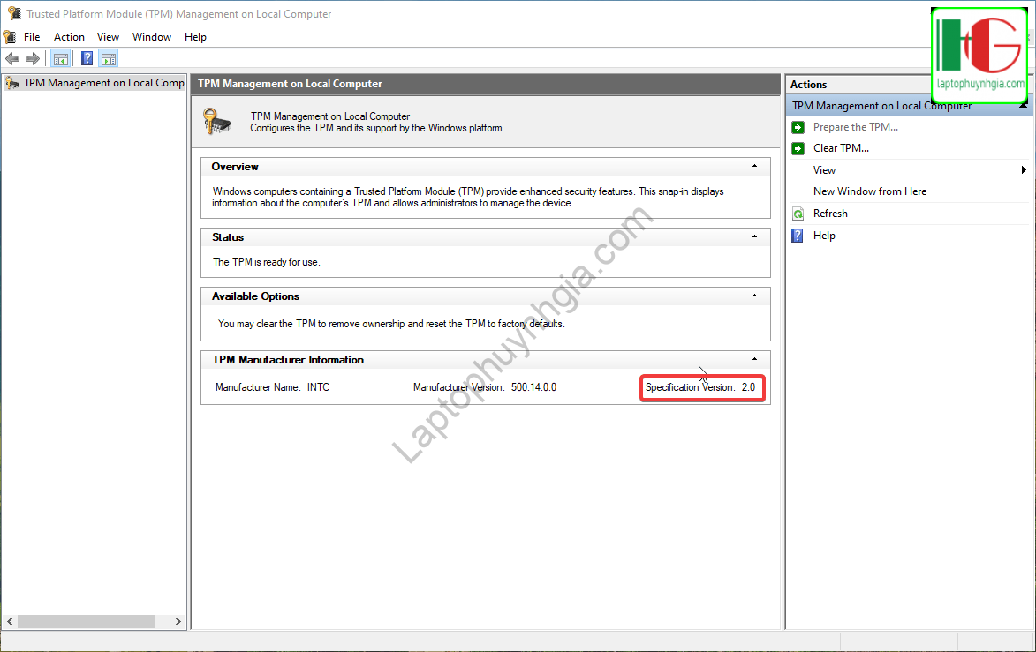This screenshot has height=652, width=1036.
Task: Toggle the Show/Hide Action Pane toolbar button
Action: click(x=108, y=59)
